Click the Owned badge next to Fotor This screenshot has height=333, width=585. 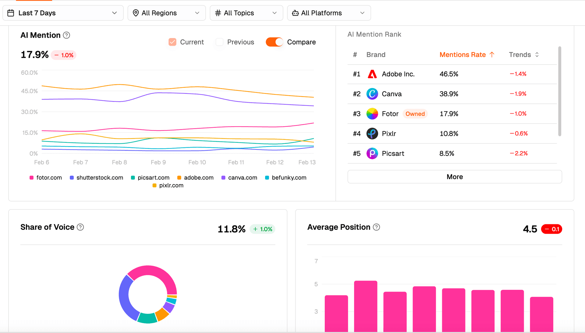point(415,114)
